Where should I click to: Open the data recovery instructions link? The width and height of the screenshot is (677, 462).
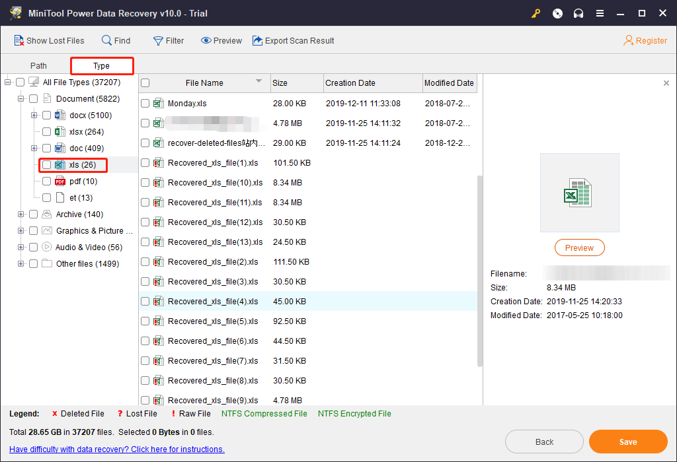pos(117,449)
